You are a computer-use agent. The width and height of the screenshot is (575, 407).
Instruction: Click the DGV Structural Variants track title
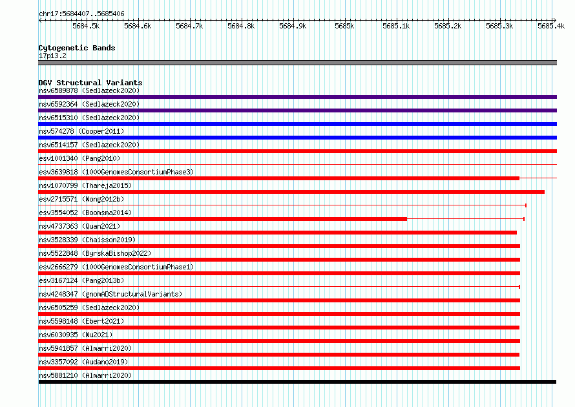(90, 83)
